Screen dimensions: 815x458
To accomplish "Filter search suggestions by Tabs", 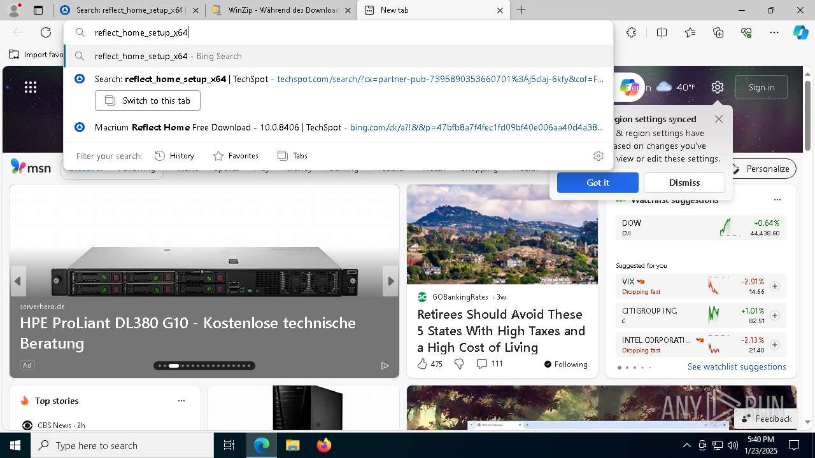I will pyautogui.click(x=292, y=156).
